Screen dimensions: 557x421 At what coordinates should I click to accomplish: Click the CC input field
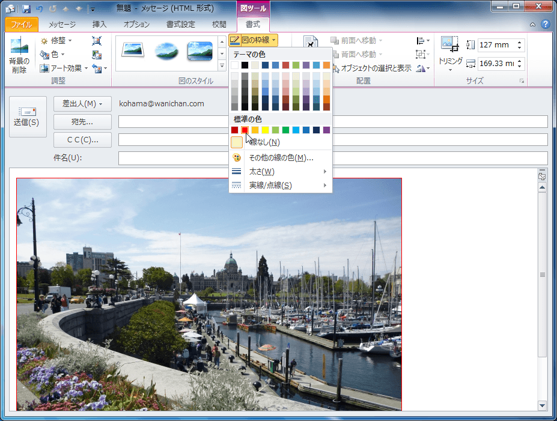point(333,140)
